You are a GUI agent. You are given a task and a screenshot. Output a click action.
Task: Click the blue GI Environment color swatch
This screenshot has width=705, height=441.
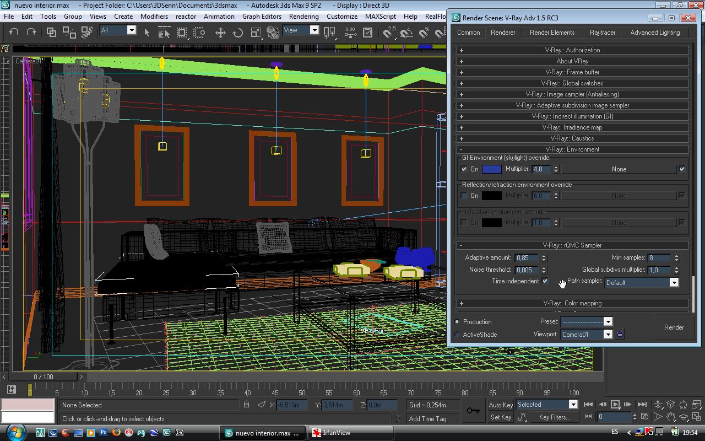[492, 169]
